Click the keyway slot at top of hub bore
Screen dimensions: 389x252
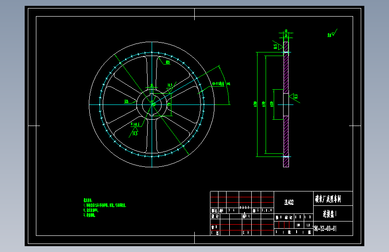click(152, 94)
